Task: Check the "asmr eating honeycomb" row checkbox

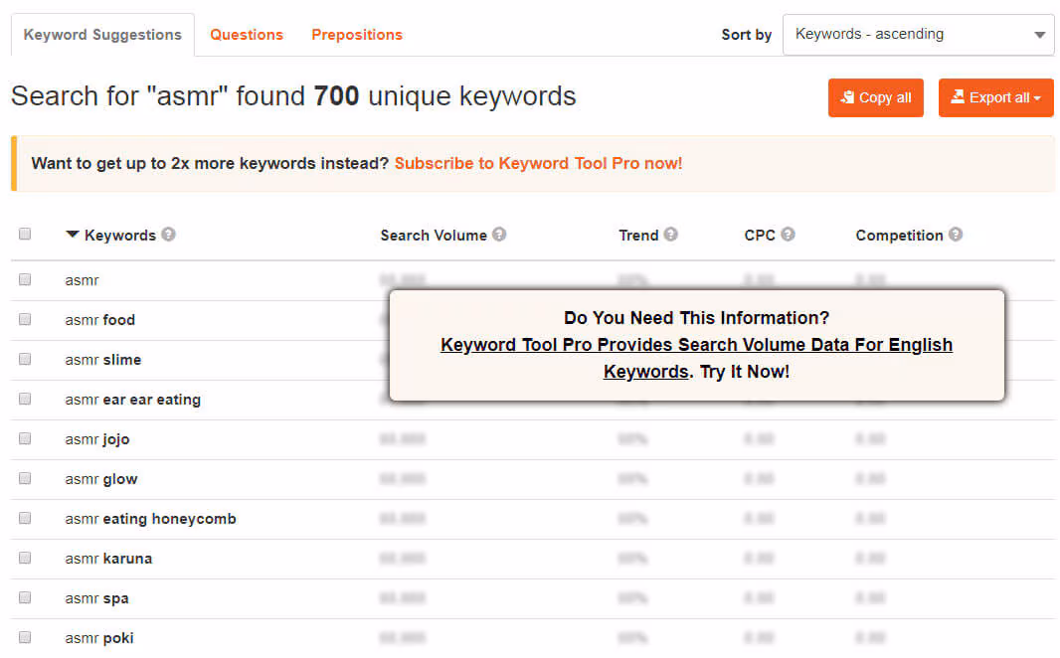Action: [25, 518]
